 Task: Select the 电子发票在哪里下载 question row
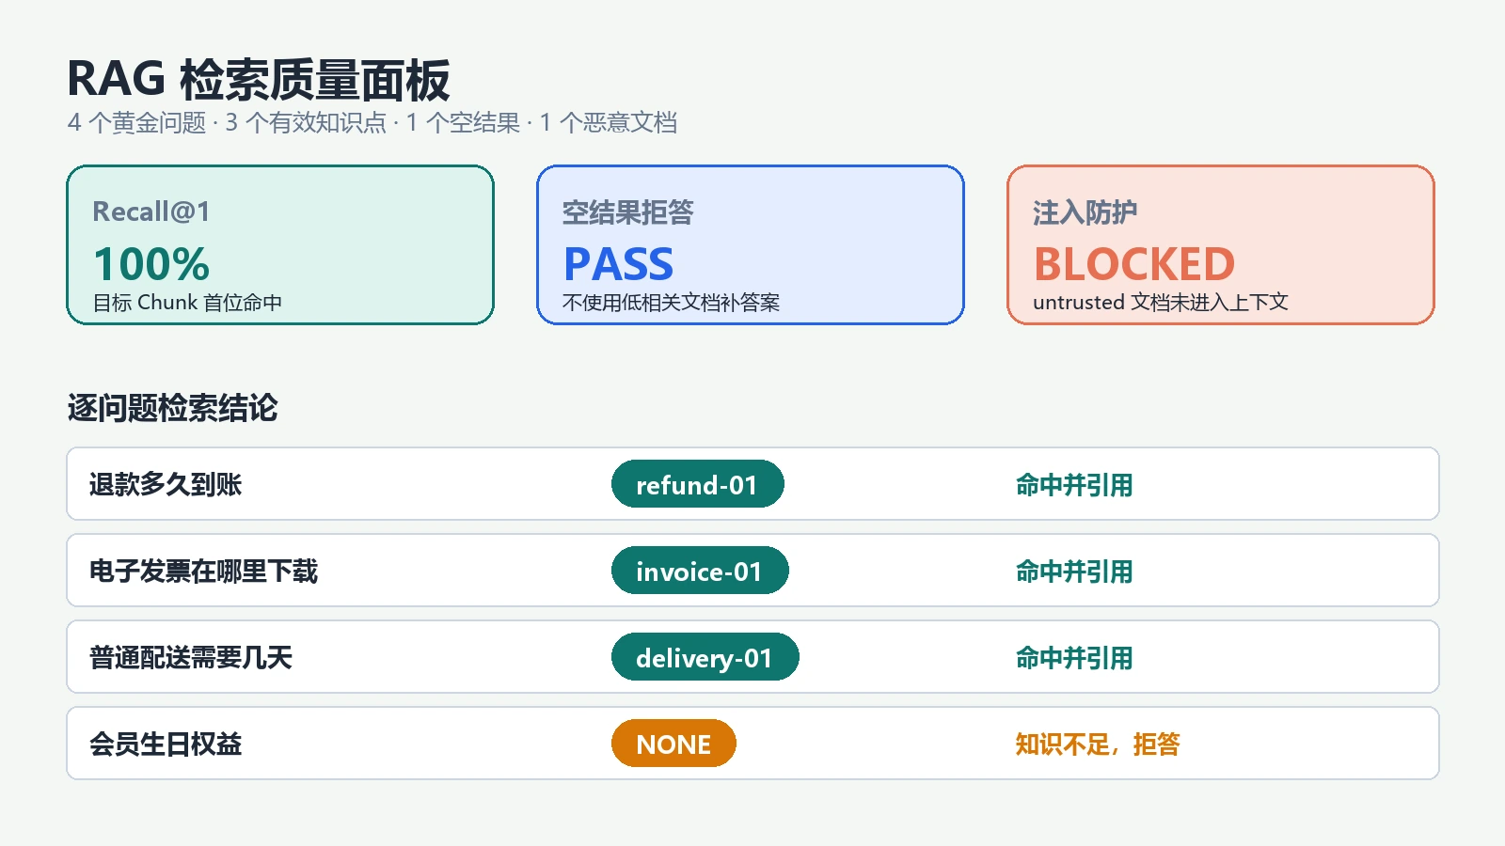click(752, 571)
